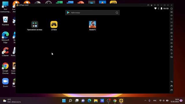Rotate the emulator screen via sidebar icon

(171, 57)
